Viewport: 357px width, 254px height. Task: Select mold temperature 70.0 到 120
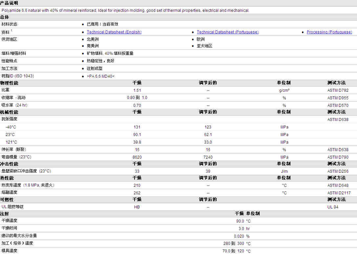click(x=233, y=251)
